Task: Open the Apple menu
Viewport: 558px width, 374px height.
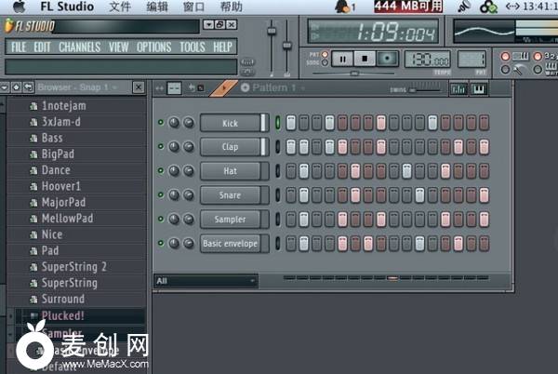Action: [19, 7]
